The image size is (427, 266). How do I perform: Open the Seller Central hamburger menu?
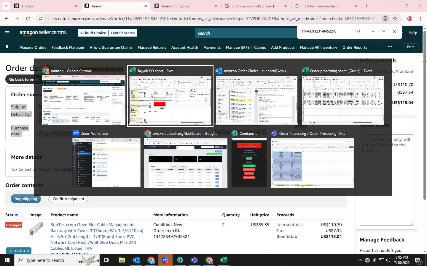point(7,33)
